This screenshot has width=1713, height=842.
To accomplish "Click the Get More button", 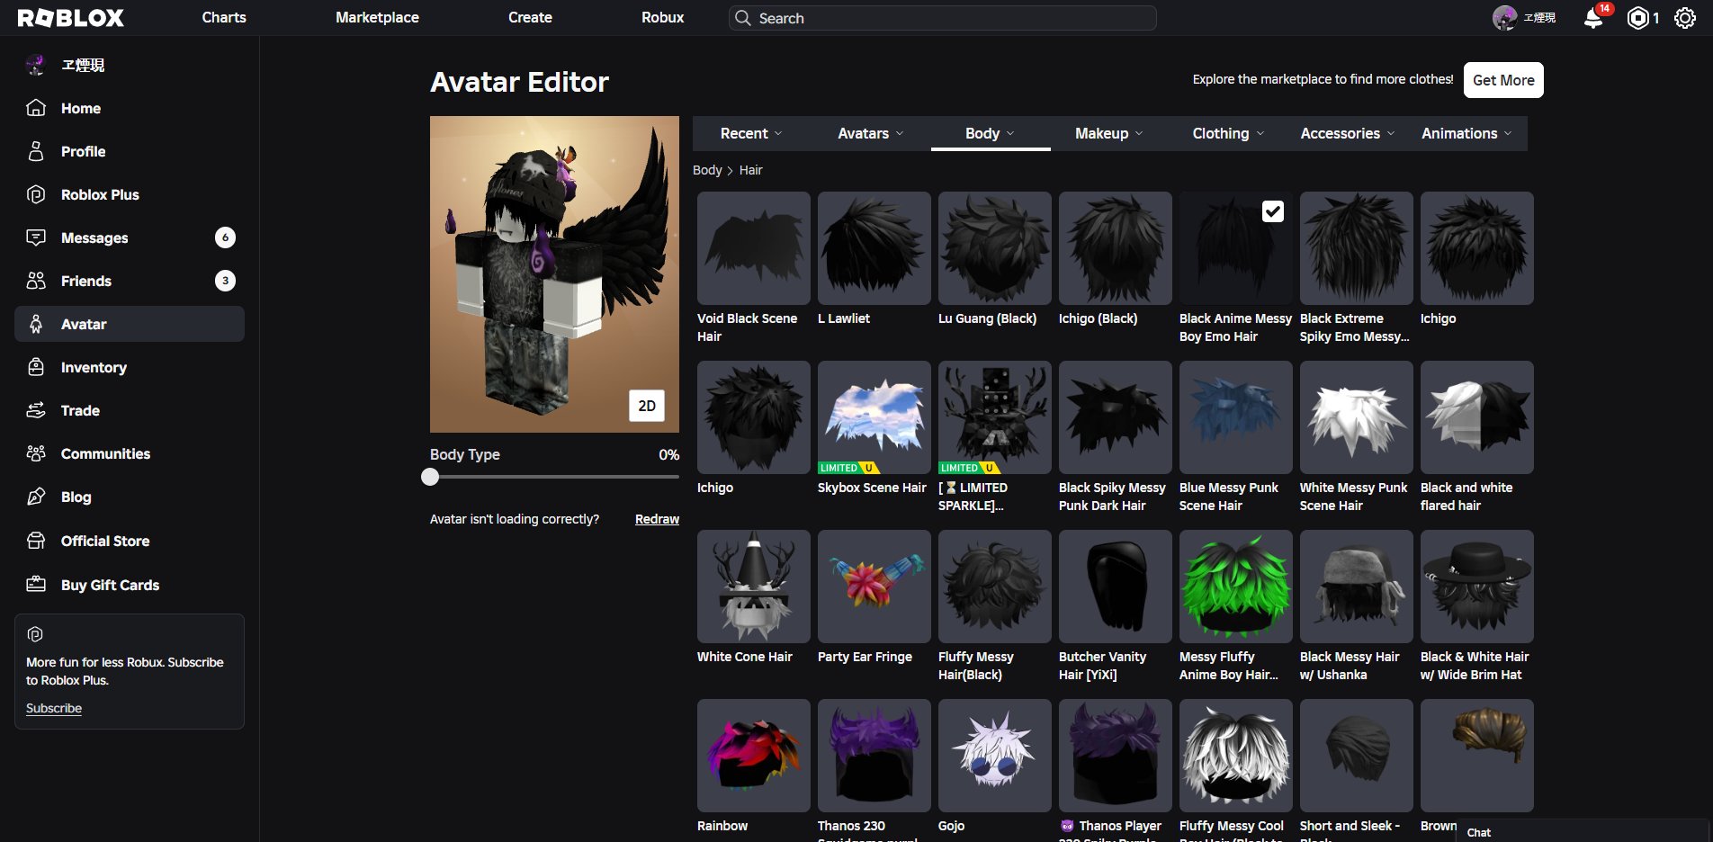I will 1503,80.
